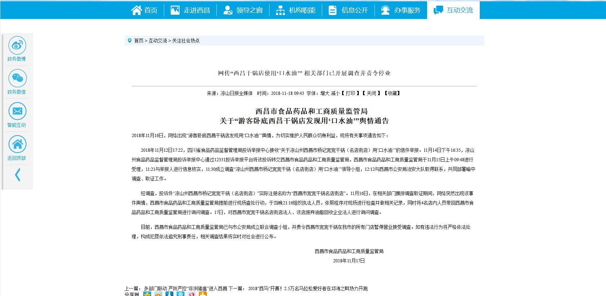Viewport: 606px width, 296px height.
Task: Open more share options orange plus icon
Action: pos(203,294)
